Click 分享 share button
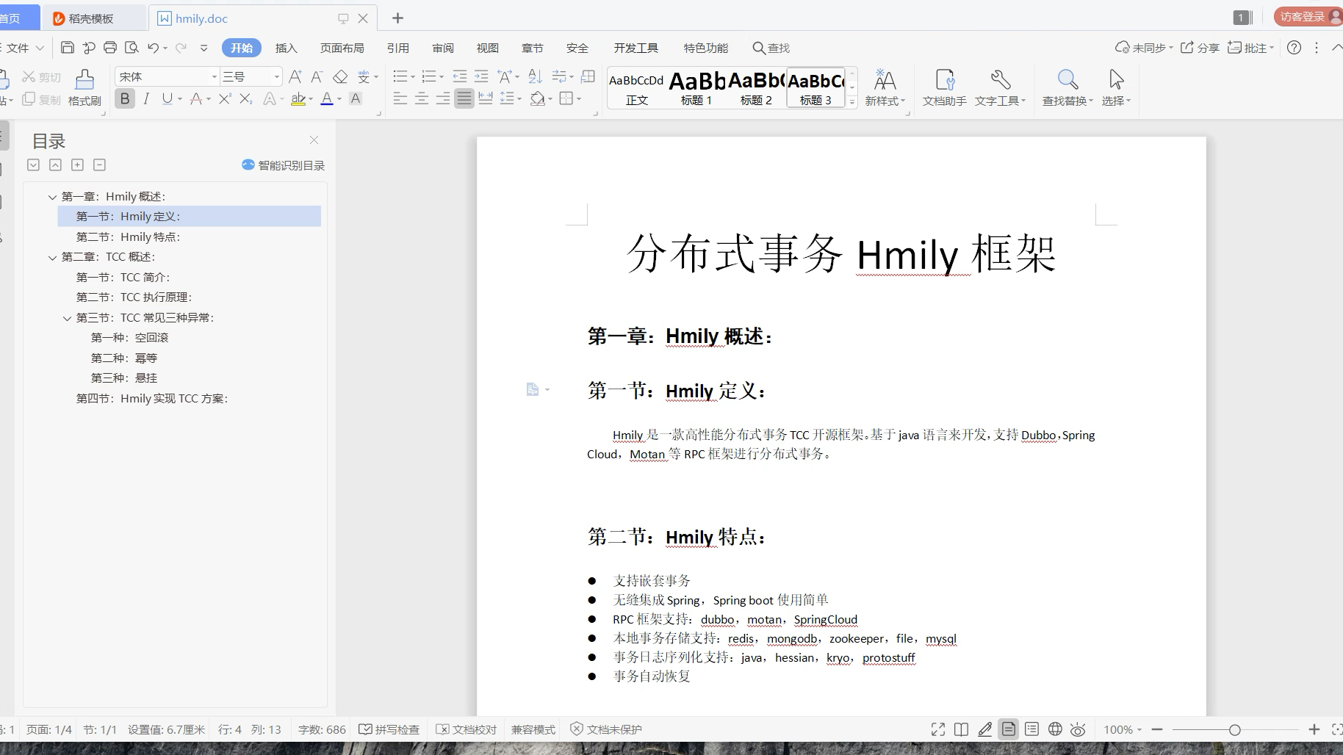Viewport: 1343px width, 755px height. coord(1200,48)
